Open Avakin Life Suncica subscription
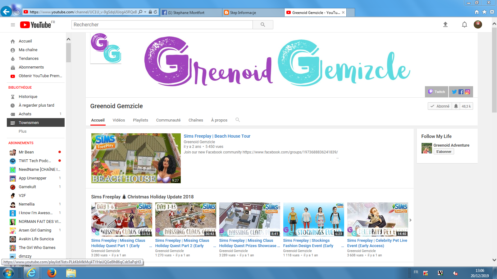This screenshot has width=497, height=279. point(36,239)
